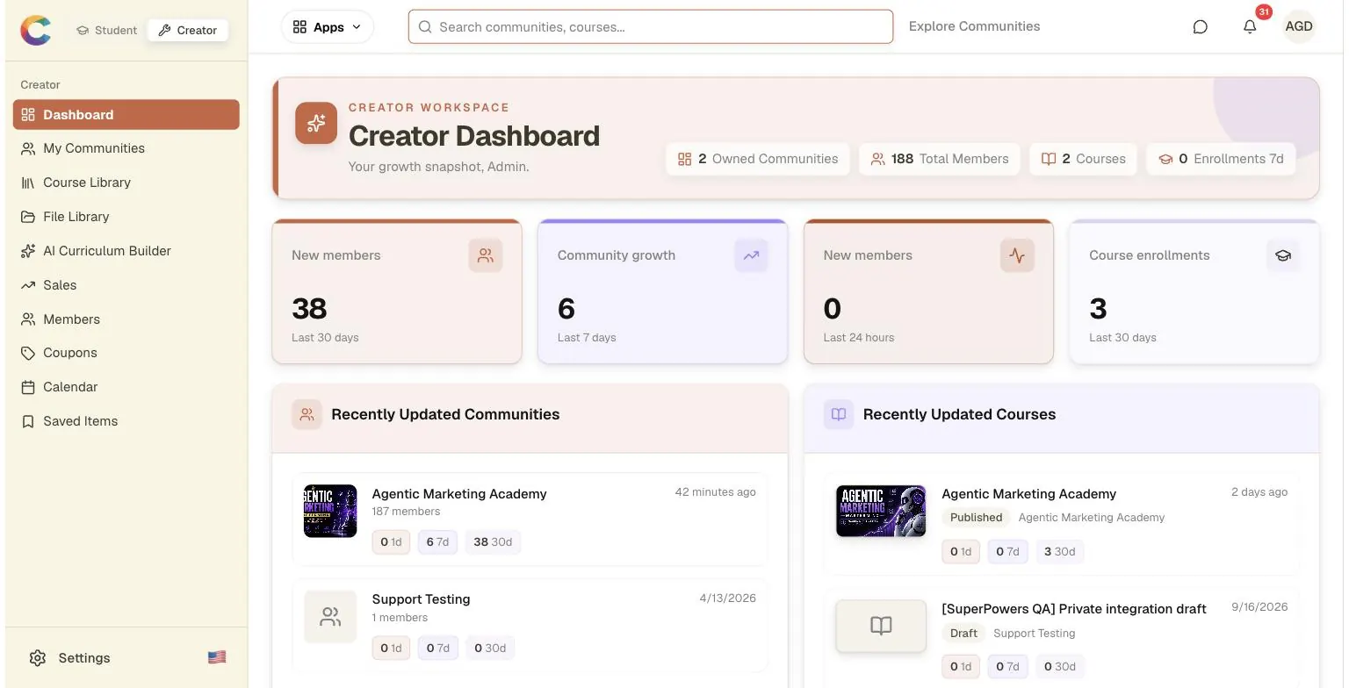
Task: Open the Agentic Marketing Academy community thumbnail
Action: click(330, 511)
